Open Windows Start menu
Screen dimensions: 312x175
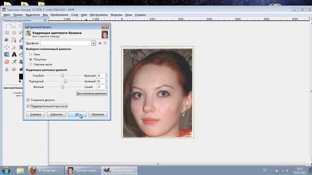click(6, 171)
